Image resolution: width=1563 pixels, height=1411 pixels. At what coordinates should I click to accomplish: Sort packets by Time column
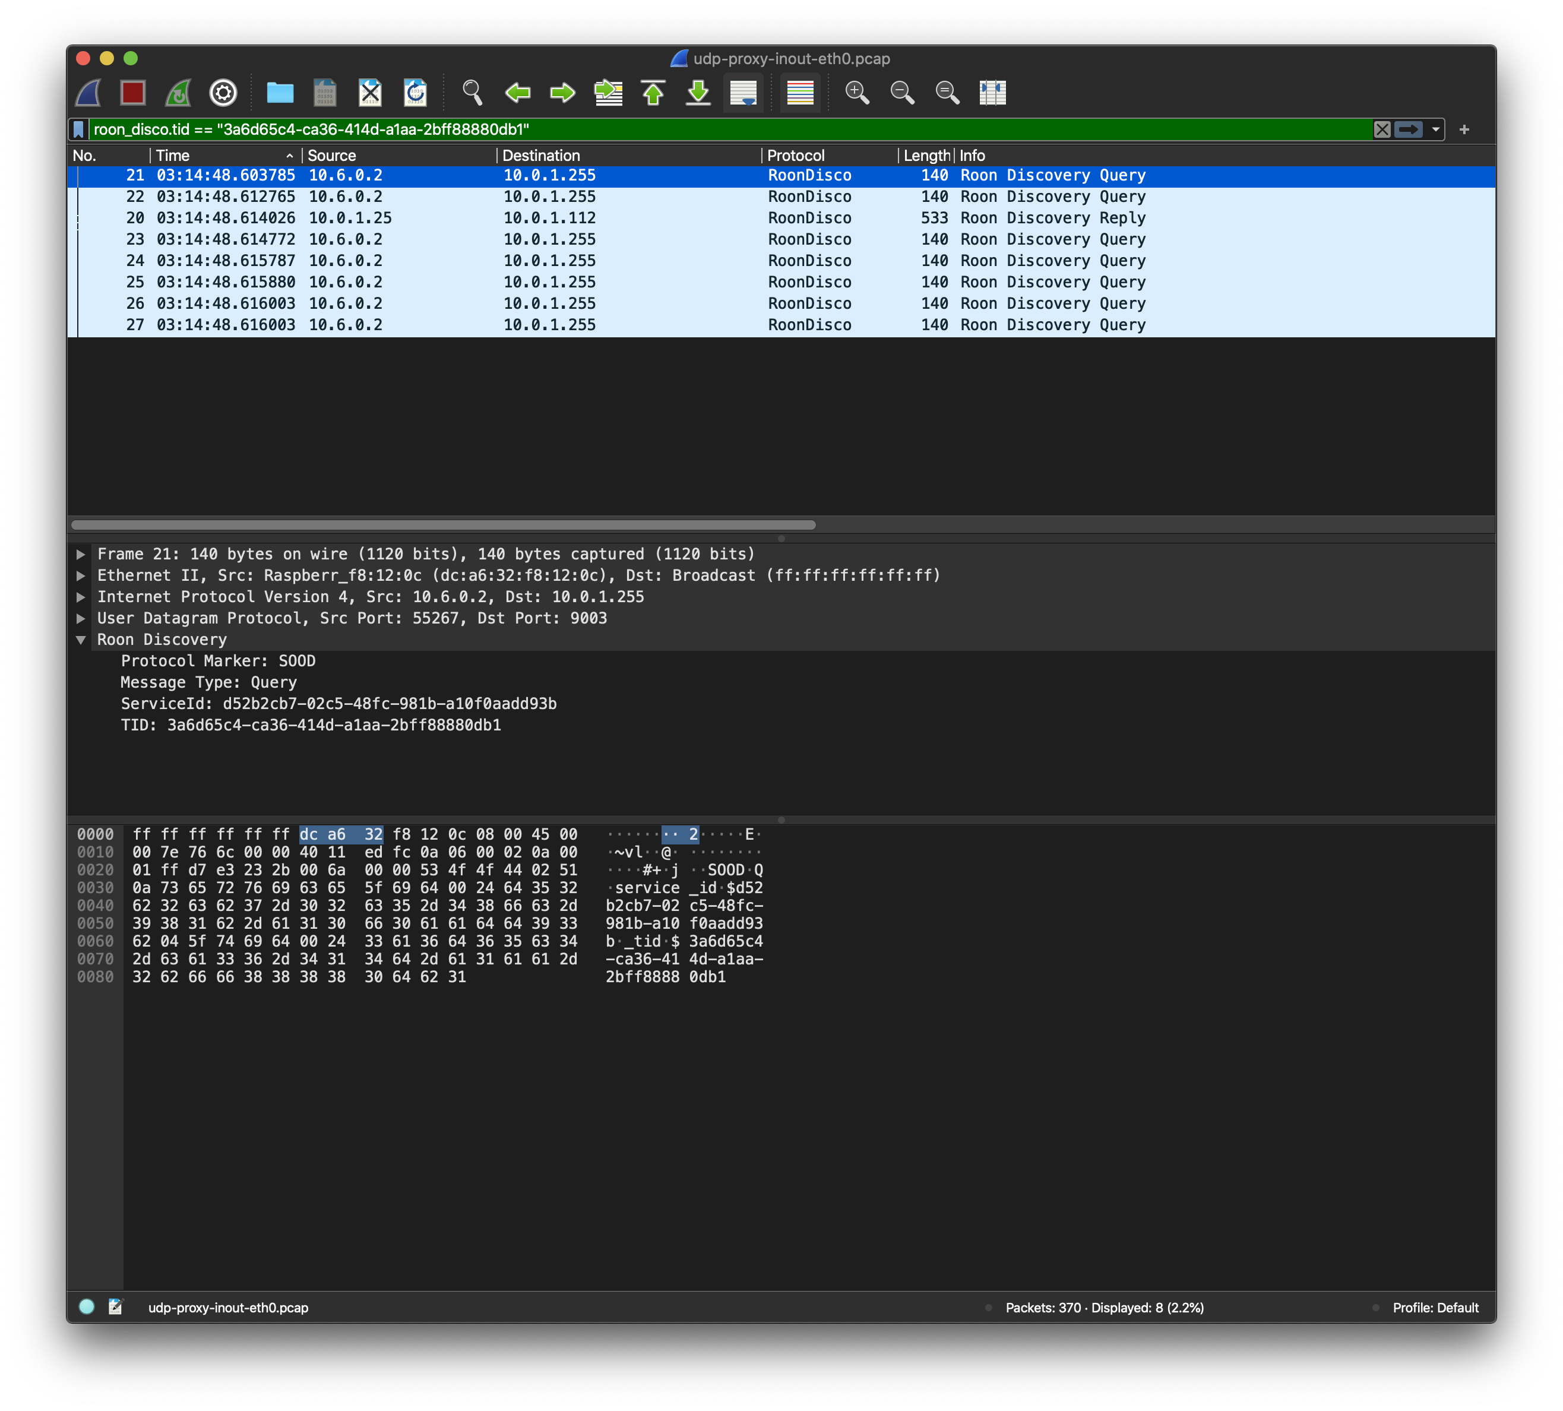pyautogui.click(x=226, y=156)
